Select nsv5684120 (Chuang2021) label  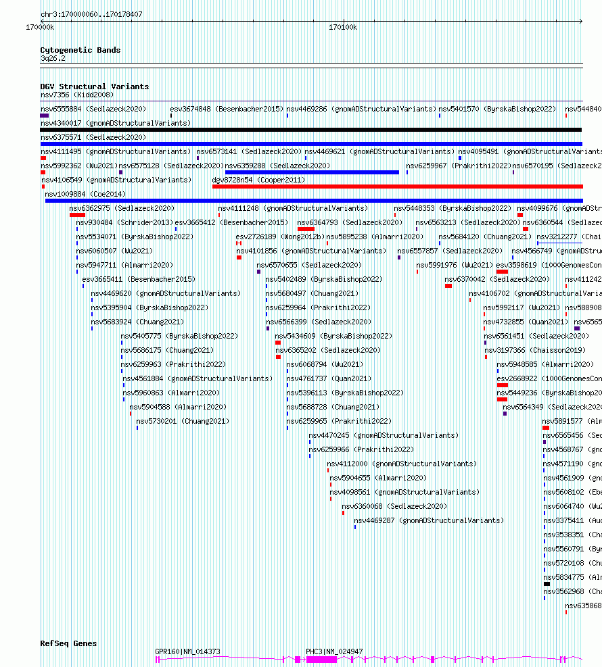pyautogui.click(x=486, y=237)
